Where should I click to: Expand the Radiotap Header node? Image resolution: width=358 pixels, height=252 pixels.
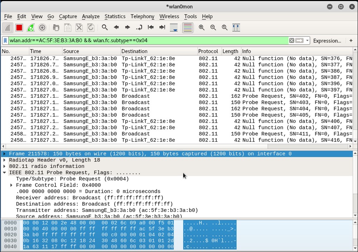[4, 160]
